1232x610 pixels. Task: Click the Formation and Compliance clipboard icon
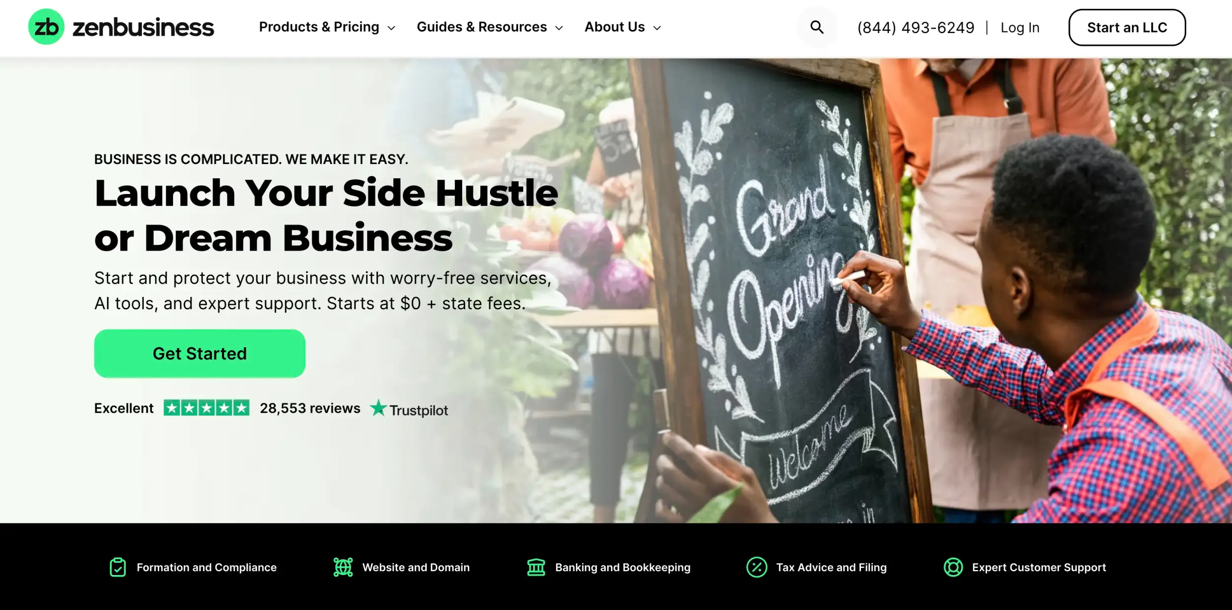click(x=118, y=567)
